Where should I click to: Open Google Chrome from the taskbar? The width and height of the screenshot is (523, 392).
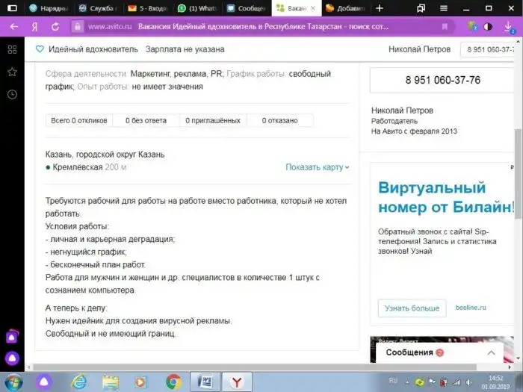(x=173, y=382)
